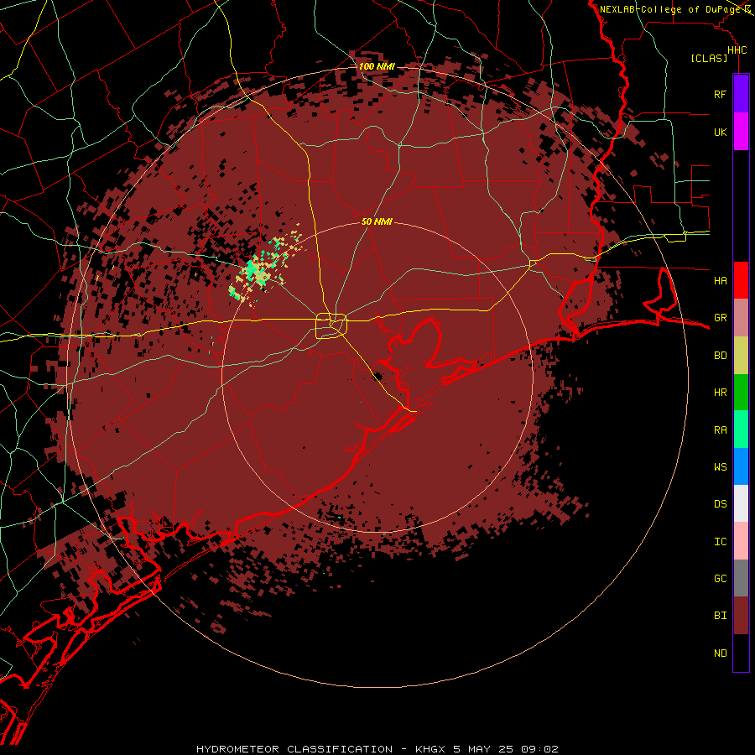755x755 pixels.
Task: Click the HHC product label
Action: 737,50
